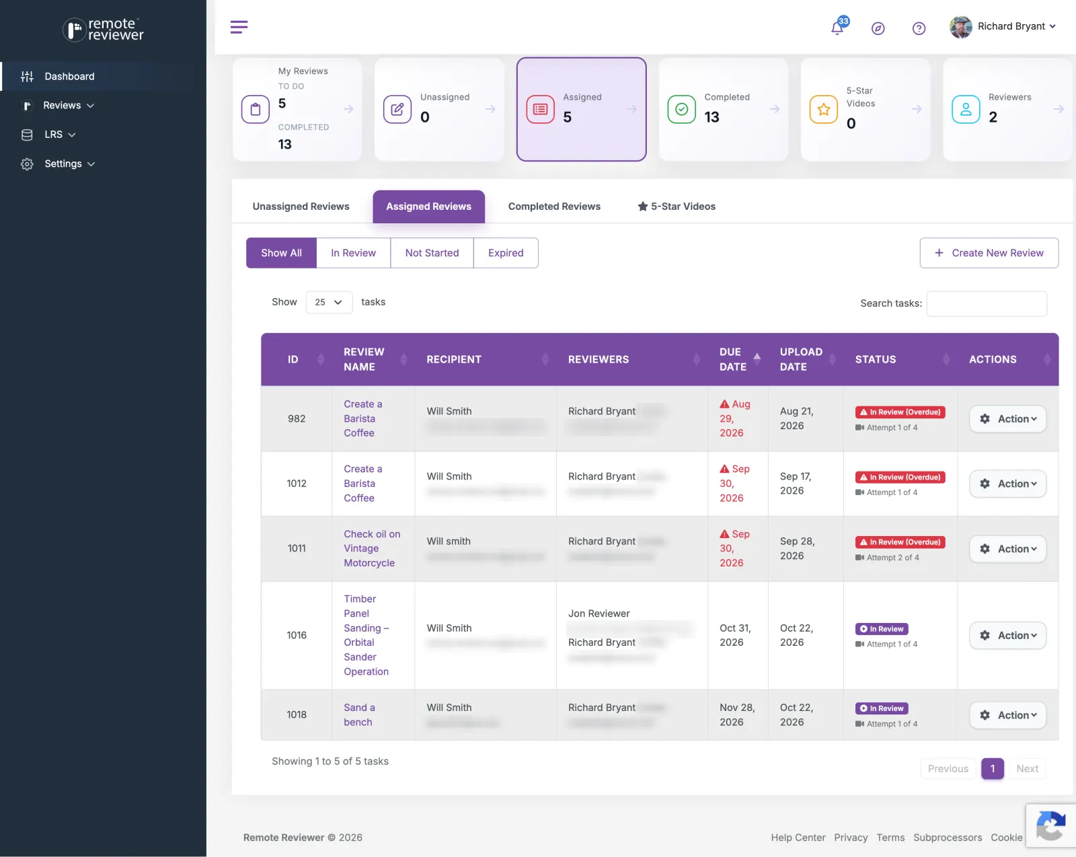The image size is (1076, 857).
Task: Click the Dashboard sliders icon in sidebar
Action: (x=27, y=77)
